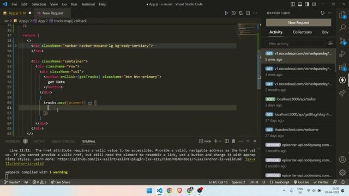This screenshot has width=349, height=196.
Task: Open the new terminal launch profile dropdown
Action: (x=220, y=141)
